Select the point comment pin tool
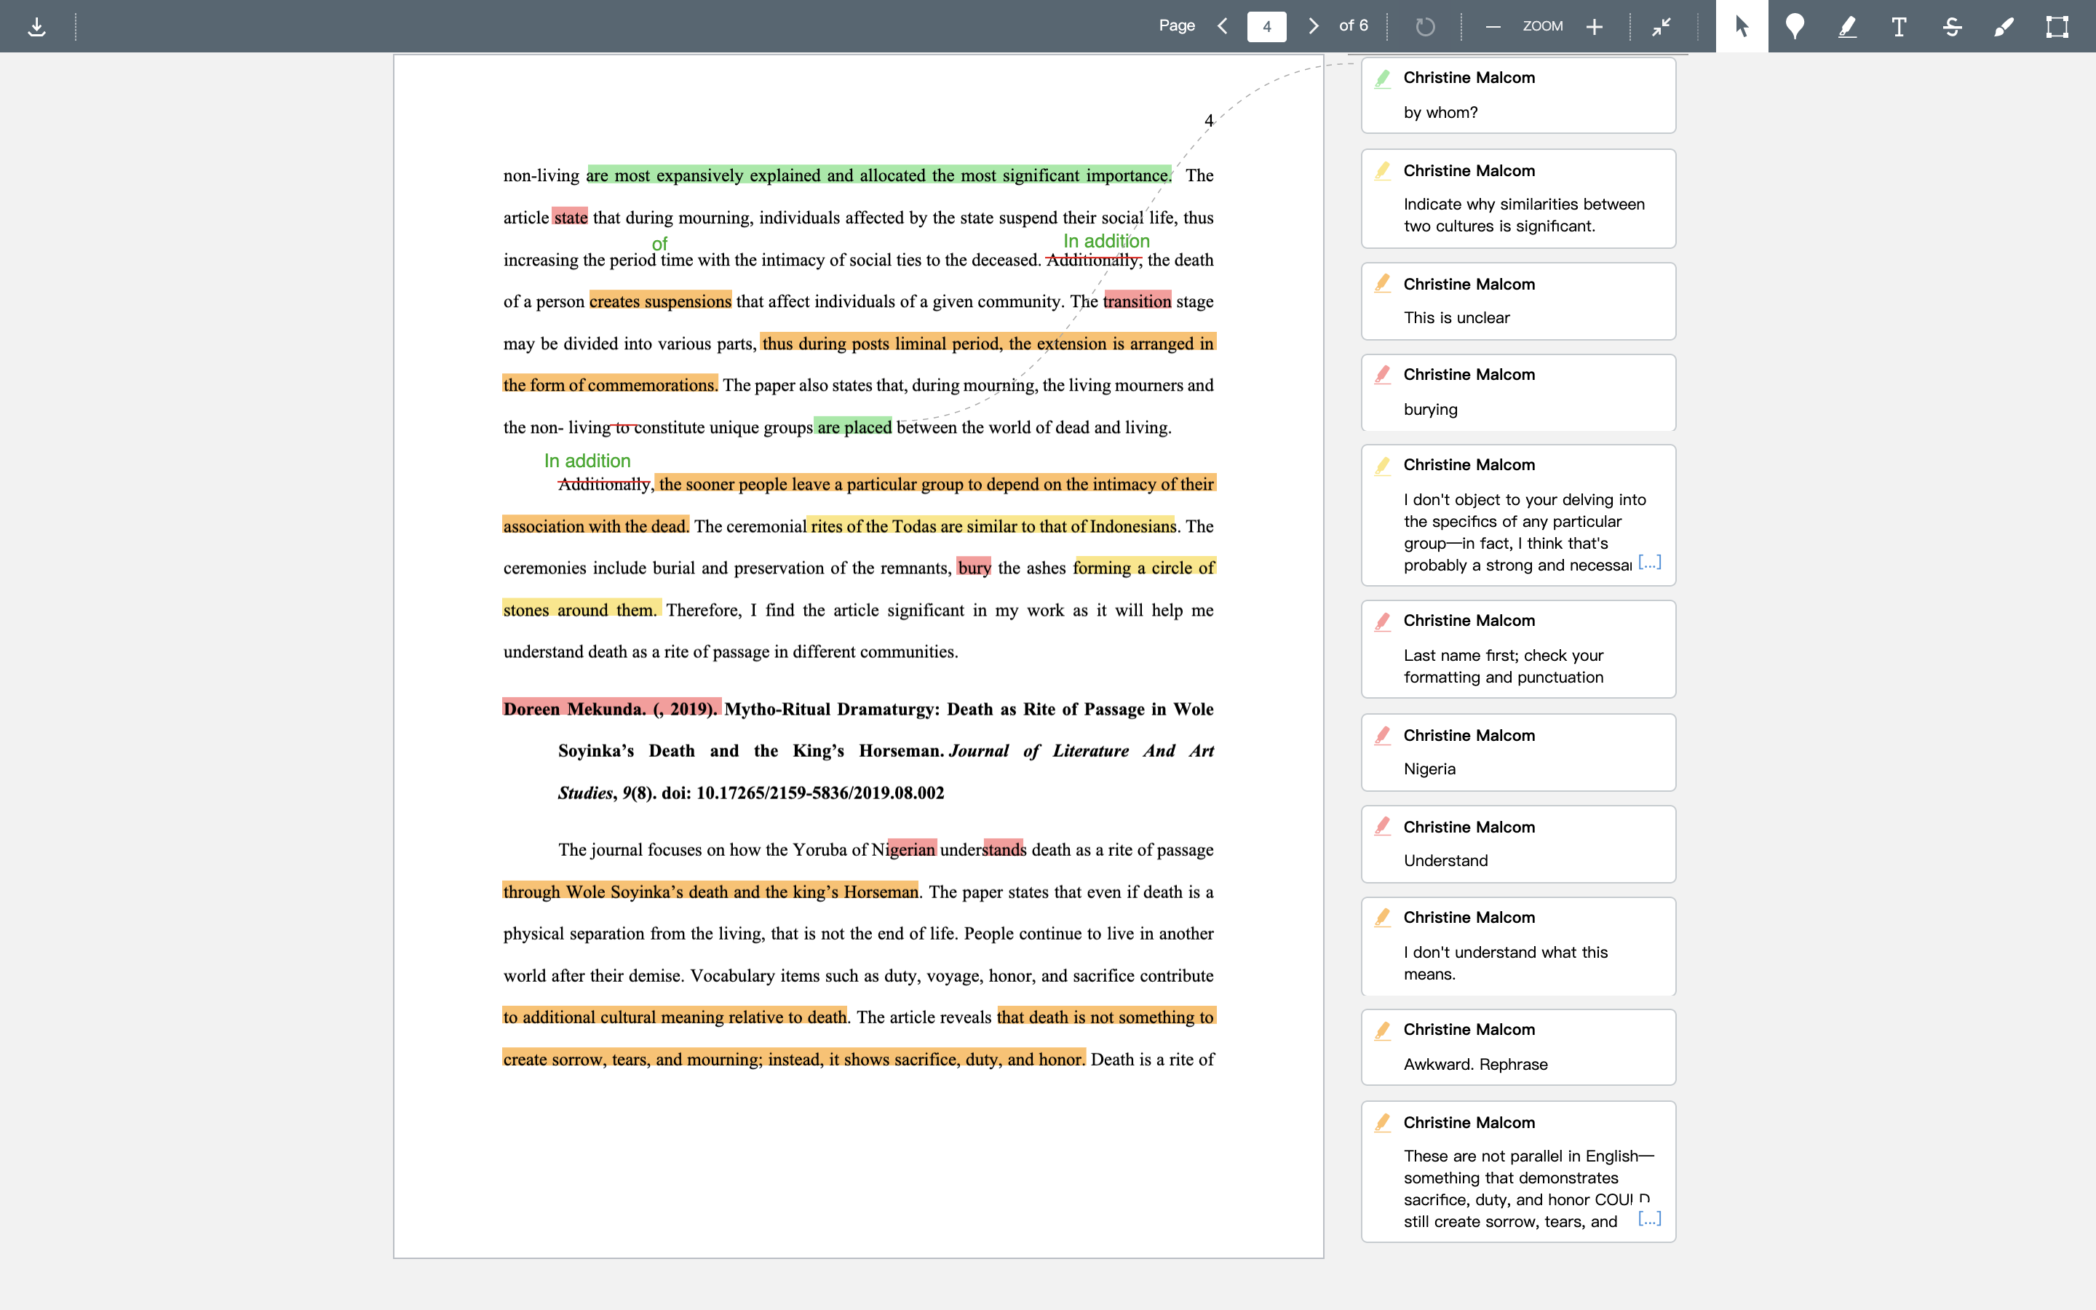 coord(1795,26)
